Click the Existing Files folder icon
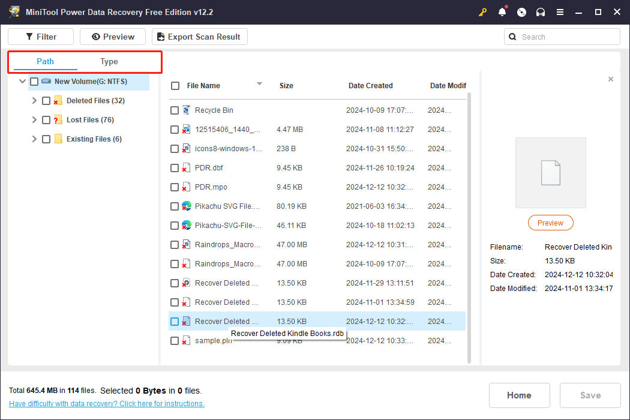 pos(58,139)
